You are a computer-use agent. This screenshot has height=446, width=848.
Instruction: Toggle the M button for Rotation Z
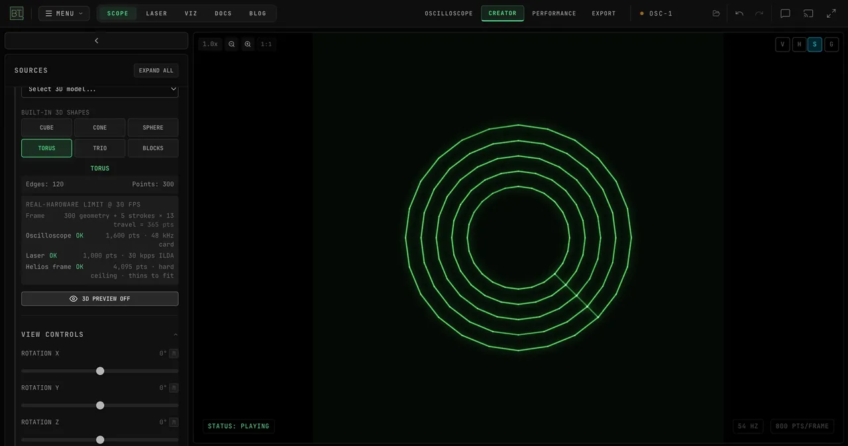coord(174,422)
